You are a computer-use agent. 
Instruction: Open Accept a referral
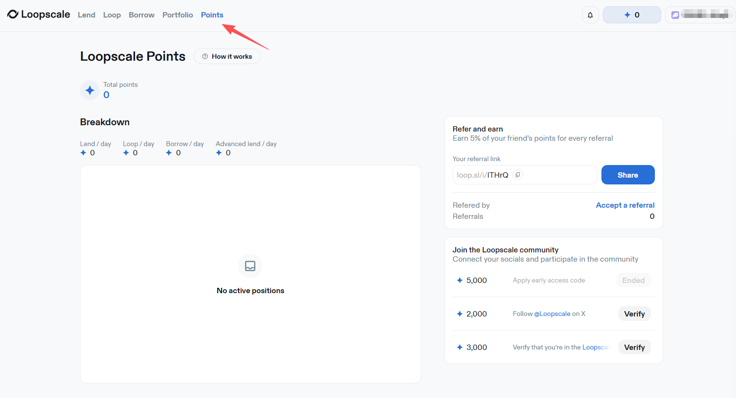[625, 205]
